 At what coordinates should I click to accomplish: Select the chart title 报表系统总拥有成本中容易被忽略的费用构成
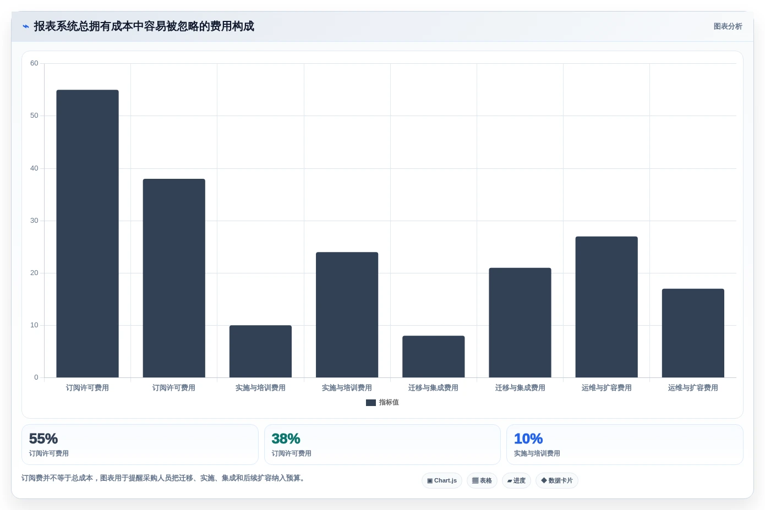[144, 26]
